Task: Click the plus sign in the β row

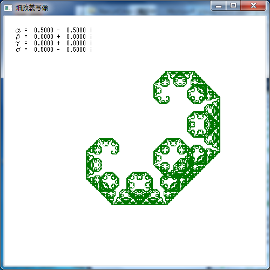Action: tap(58, 37)
